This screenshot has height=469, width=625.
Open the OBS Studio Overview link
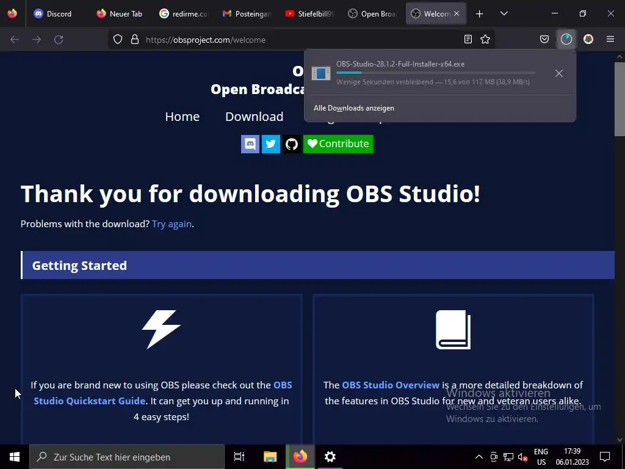click(x=391, y=385)
